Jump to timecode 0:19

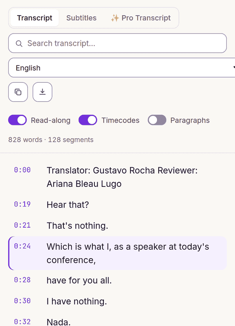22,204
